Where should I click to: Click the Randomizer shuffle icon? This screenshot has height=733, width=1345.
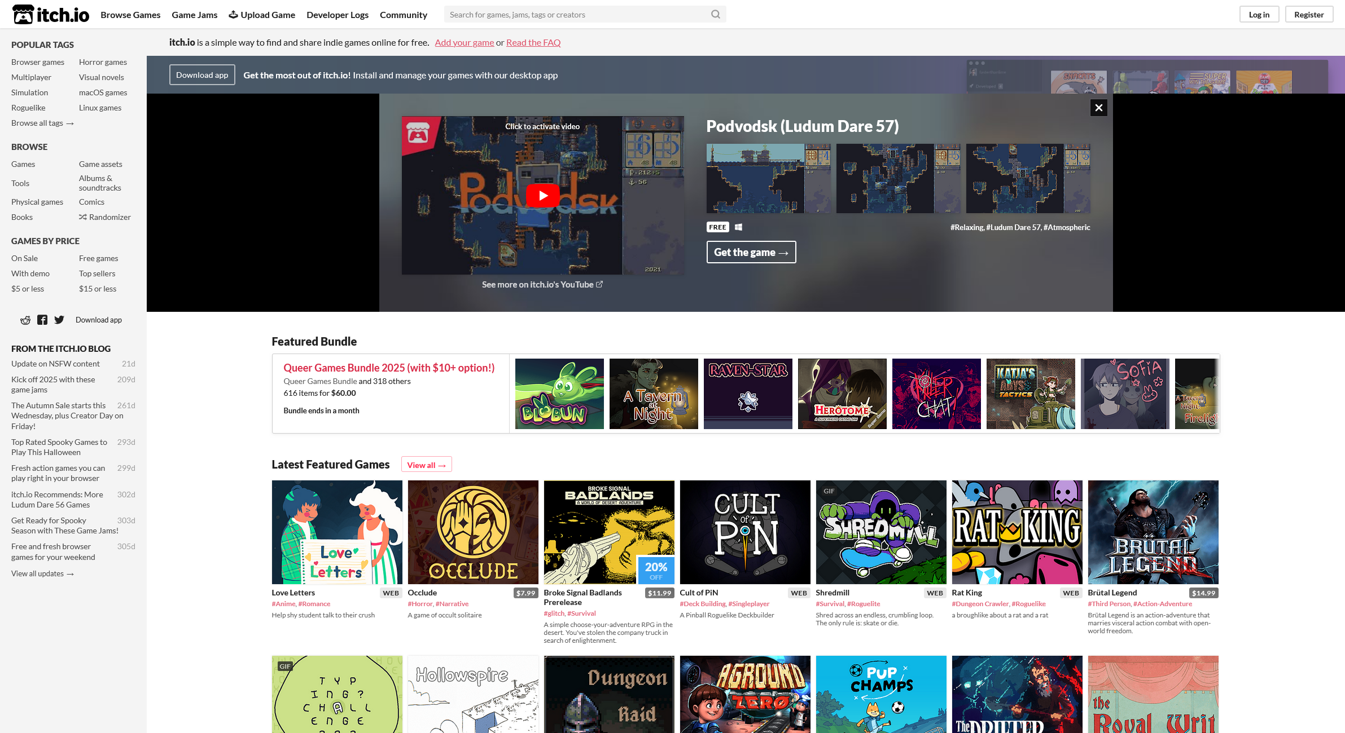tap(82, 217)
